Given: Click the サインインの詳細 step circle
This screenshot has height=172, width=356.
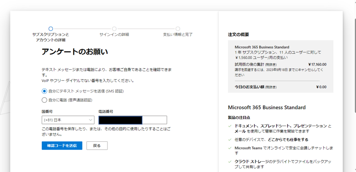Looking at the screenshot, I should [x=114, y=29].
